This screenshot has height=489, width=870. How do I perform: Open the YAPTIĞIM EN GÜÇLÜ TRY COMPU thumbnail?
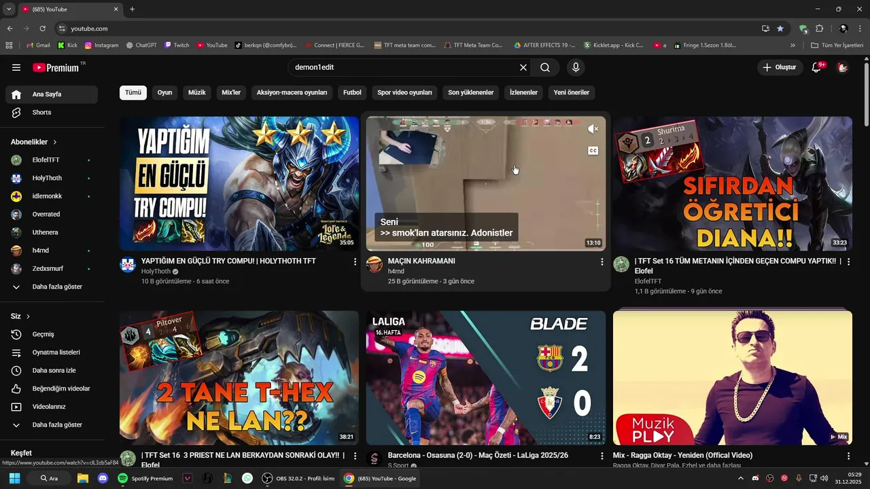pyautogui.click(x=239, y=183)
